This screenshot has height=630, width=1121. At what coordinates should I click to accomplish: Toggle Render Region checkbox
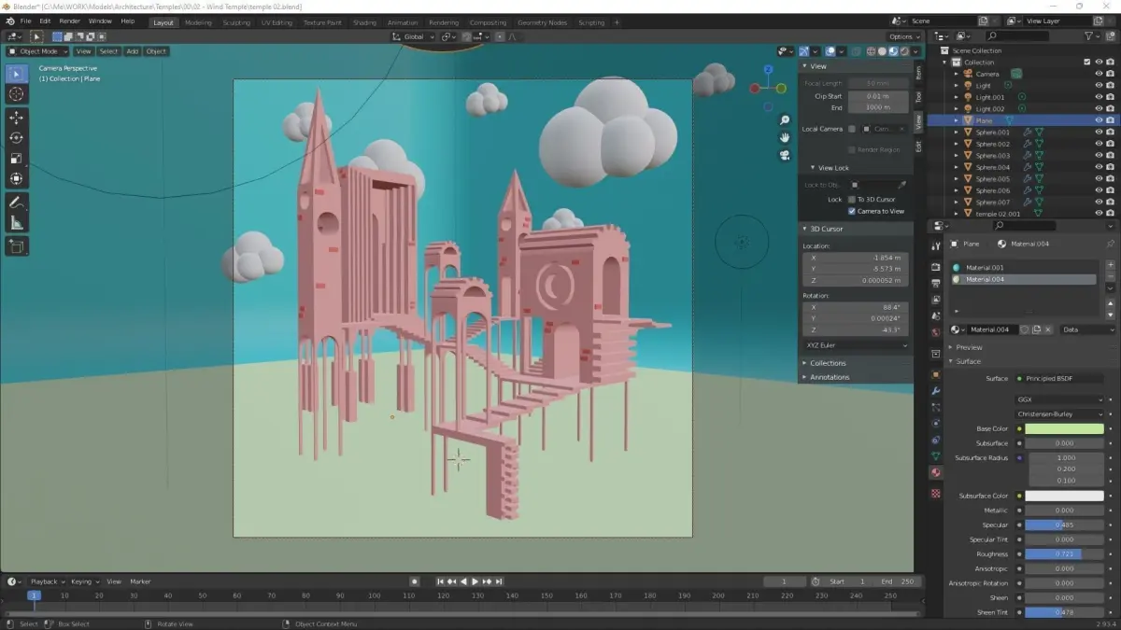coord(852,149)
